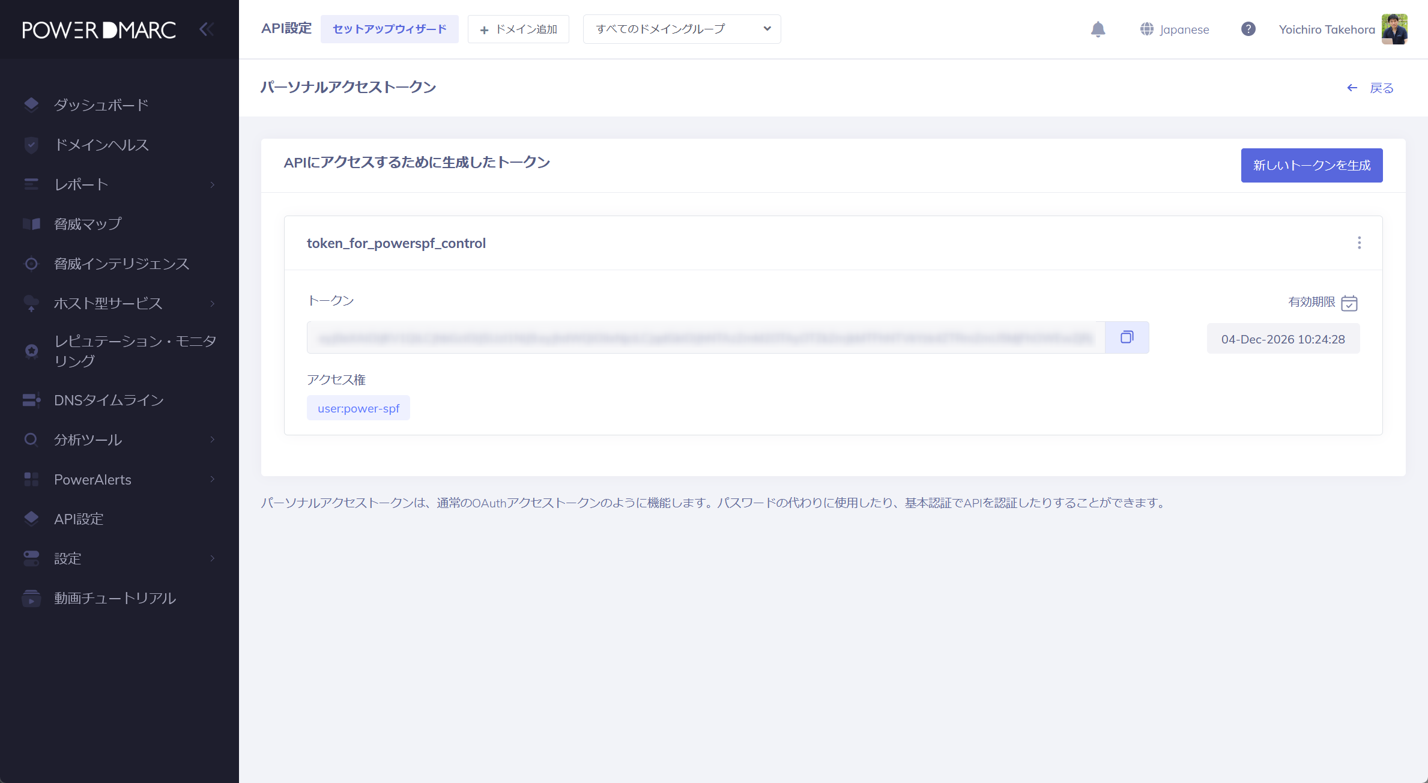Collapse the sidebar with double chevron icon
1428x783 pixels.
point(206,29)
